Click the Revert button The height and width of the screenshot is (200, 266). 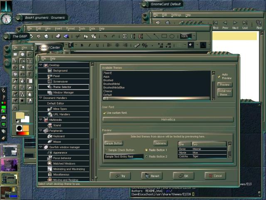coord(152,176)
